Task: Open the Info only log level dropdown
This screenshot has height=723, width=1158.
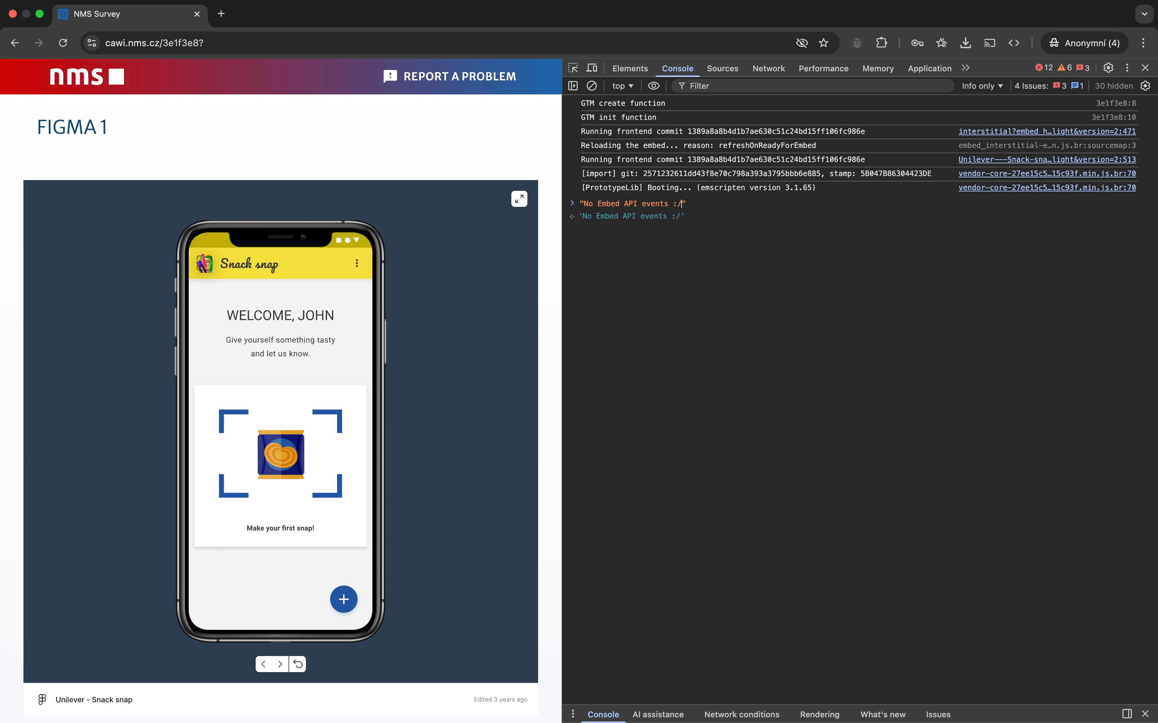Action: [x=982, y=86]
